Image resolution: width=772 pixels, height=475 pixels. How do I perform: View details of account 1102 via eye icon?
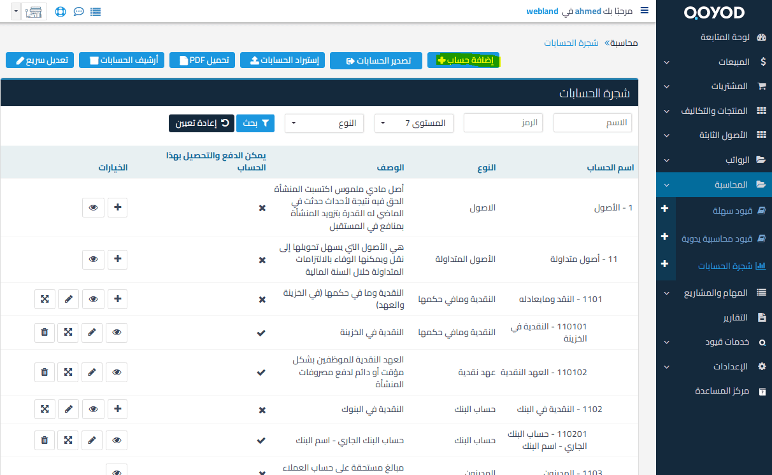click(x=92, y=409)
